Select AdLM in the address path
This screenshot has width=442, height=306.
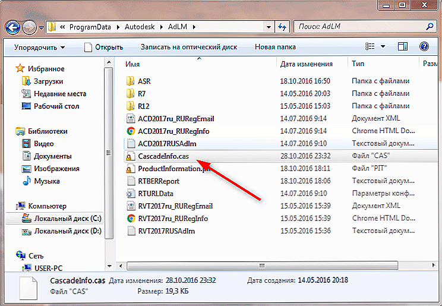tap(178, 27)
